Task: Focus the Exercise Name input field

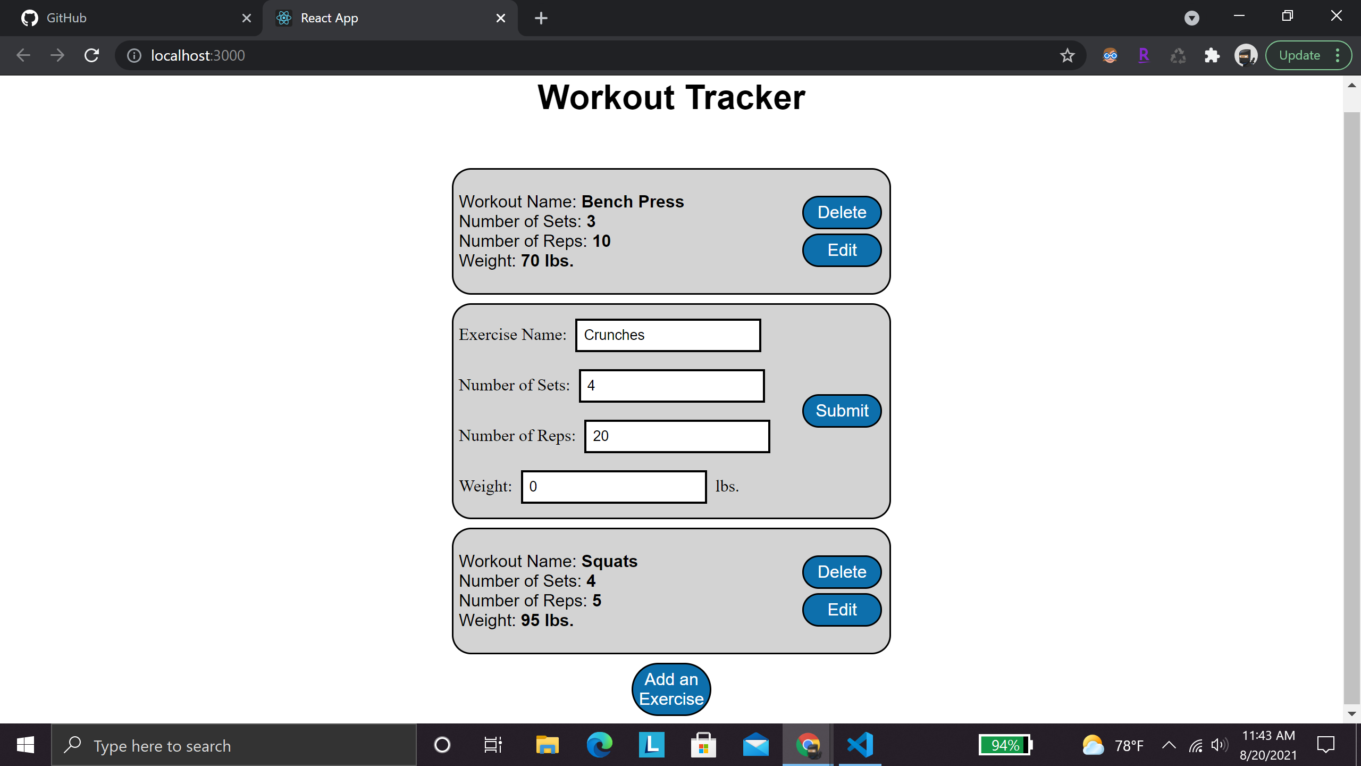Action: pos(668,335)
